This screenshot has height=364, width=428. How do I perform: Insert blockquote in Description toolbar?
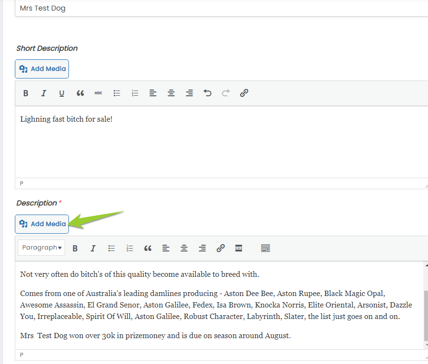(x=147, y=248)
